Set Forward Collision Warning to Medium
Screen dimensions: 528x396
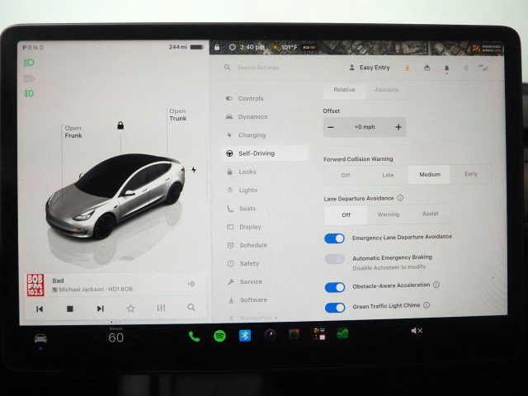click(429, 174)
